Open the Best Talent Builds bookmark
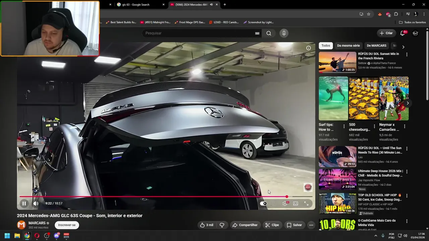 click(121, 22)
